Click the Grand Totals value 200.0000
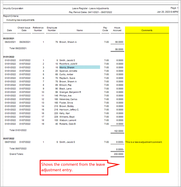Viewport: 181px width, 187px height. point(117,154)
